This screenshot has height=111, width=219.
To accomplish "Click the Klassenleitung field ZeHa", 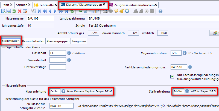I will click(55, 91).
